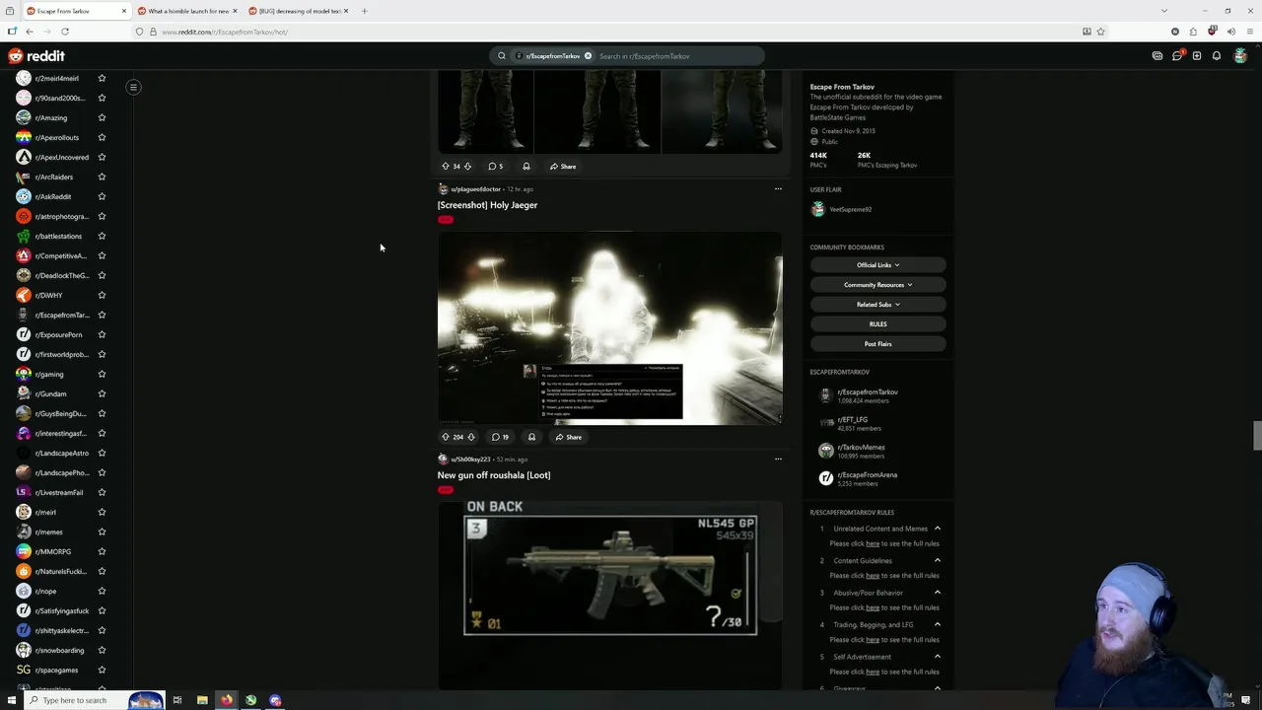Screen dimensions: 1262x710
Task: Open the browser's list all tabs chevron
Action: coord(1164,11)
